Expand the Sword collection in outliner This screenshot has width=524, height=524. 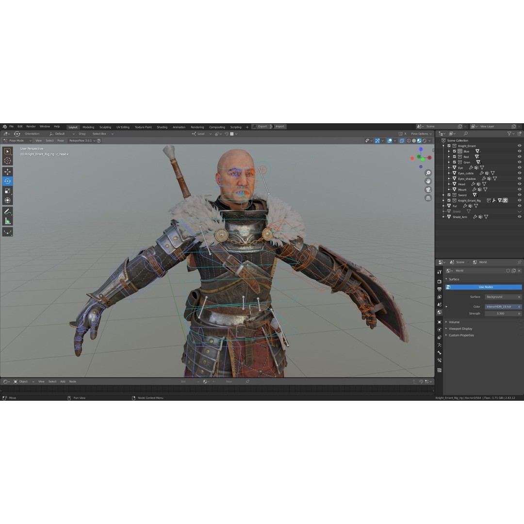click(x=443, y=195)
